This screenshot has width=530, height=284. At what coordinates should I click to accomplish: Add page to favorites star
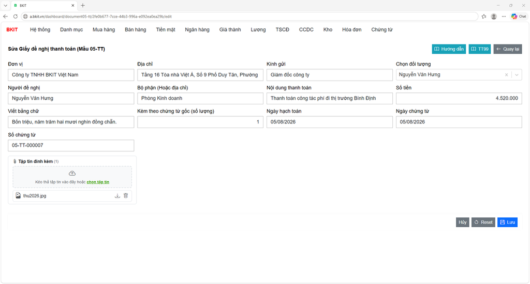(x=484, y=16)
